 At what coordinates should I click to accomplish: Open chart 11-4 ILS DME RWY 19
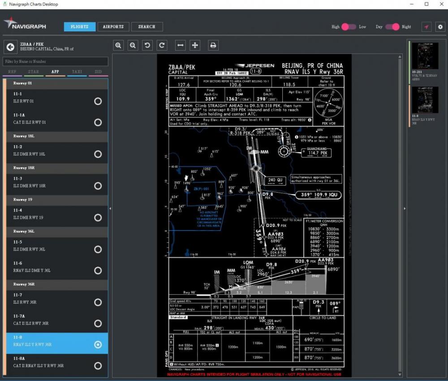(57, 216)
